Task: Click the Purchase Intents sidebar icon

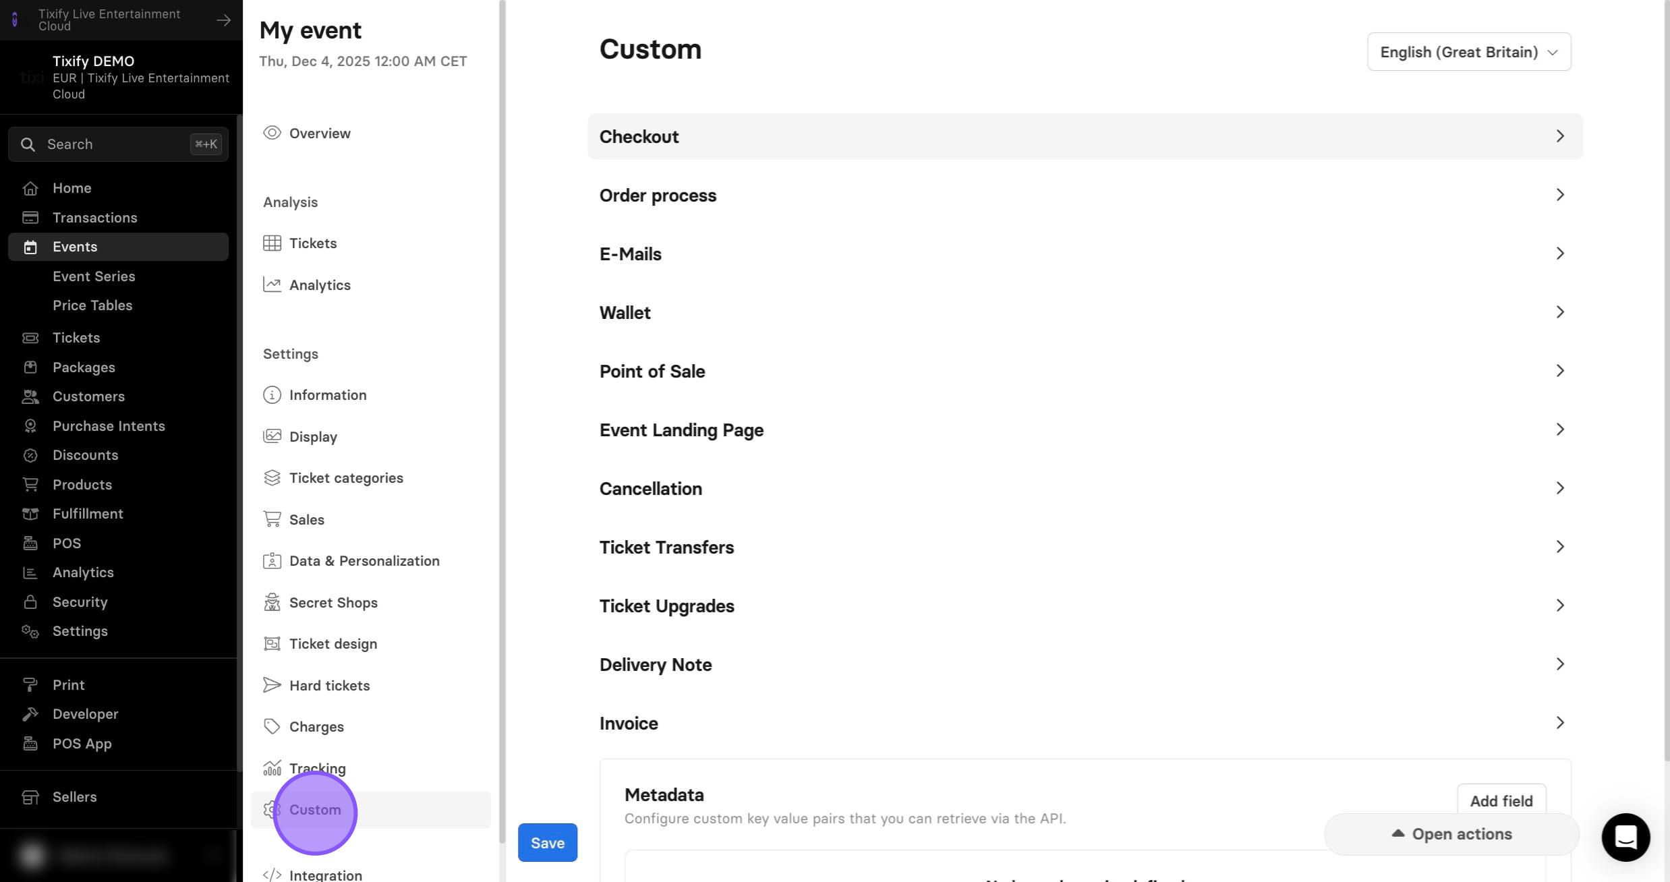Action: point(30,426)
